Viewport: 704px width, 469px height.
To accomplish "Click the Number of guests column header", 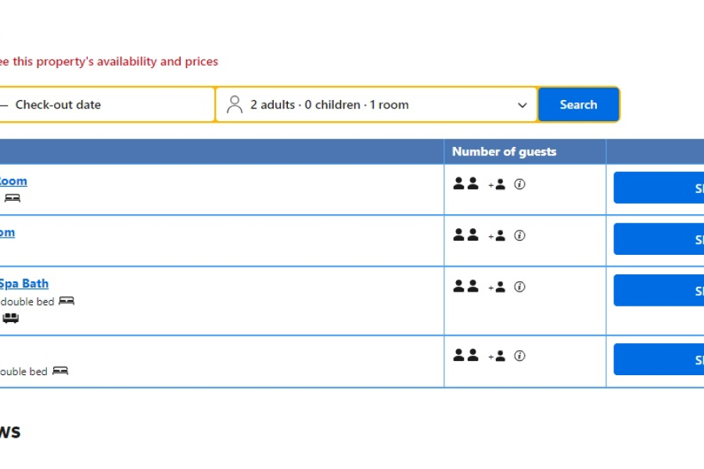I will coord(505,152).
